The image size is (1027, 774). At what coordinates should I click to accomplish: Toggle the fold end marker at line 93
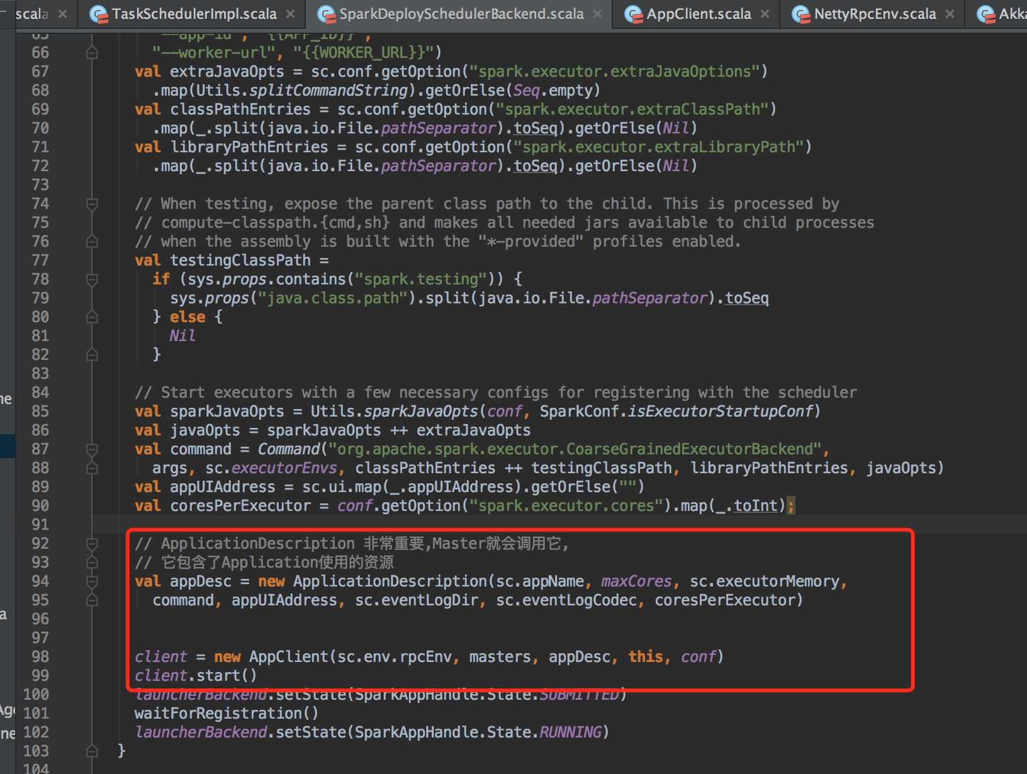pyautogui.click(x=92, y=563)
